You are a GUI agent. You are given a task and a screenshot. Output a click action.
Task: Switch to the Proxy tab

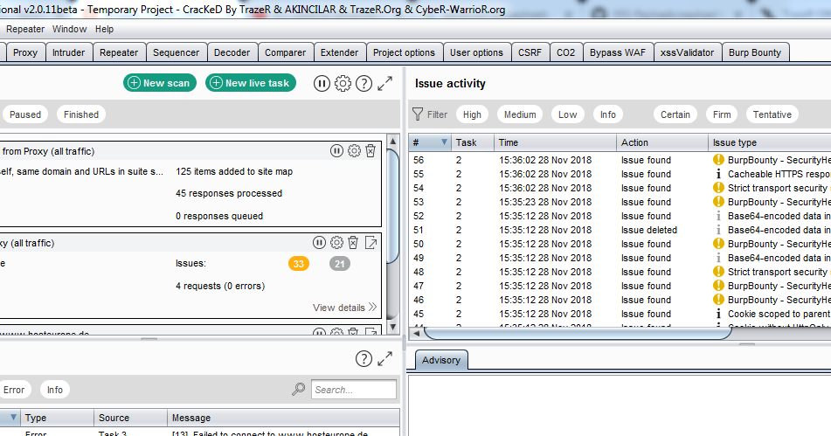(25, 52)
